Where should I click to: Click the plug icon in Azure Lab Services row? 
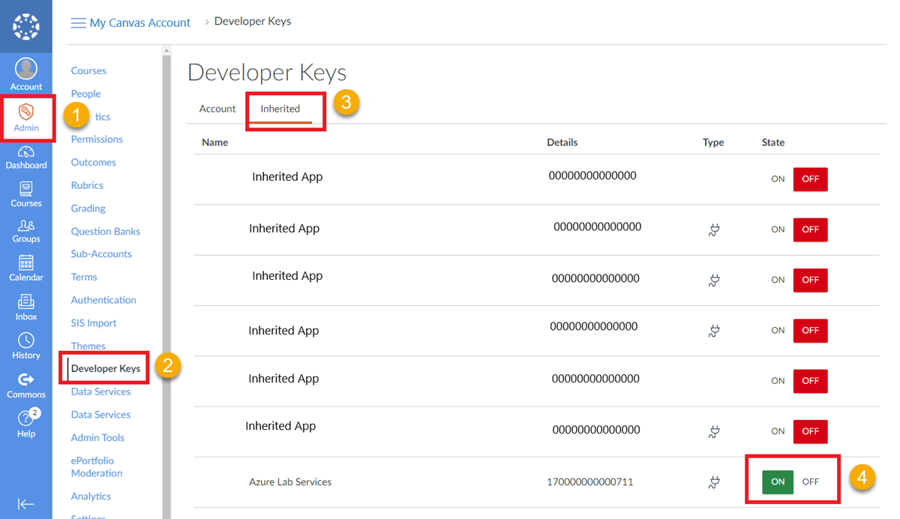pos(714,482)
